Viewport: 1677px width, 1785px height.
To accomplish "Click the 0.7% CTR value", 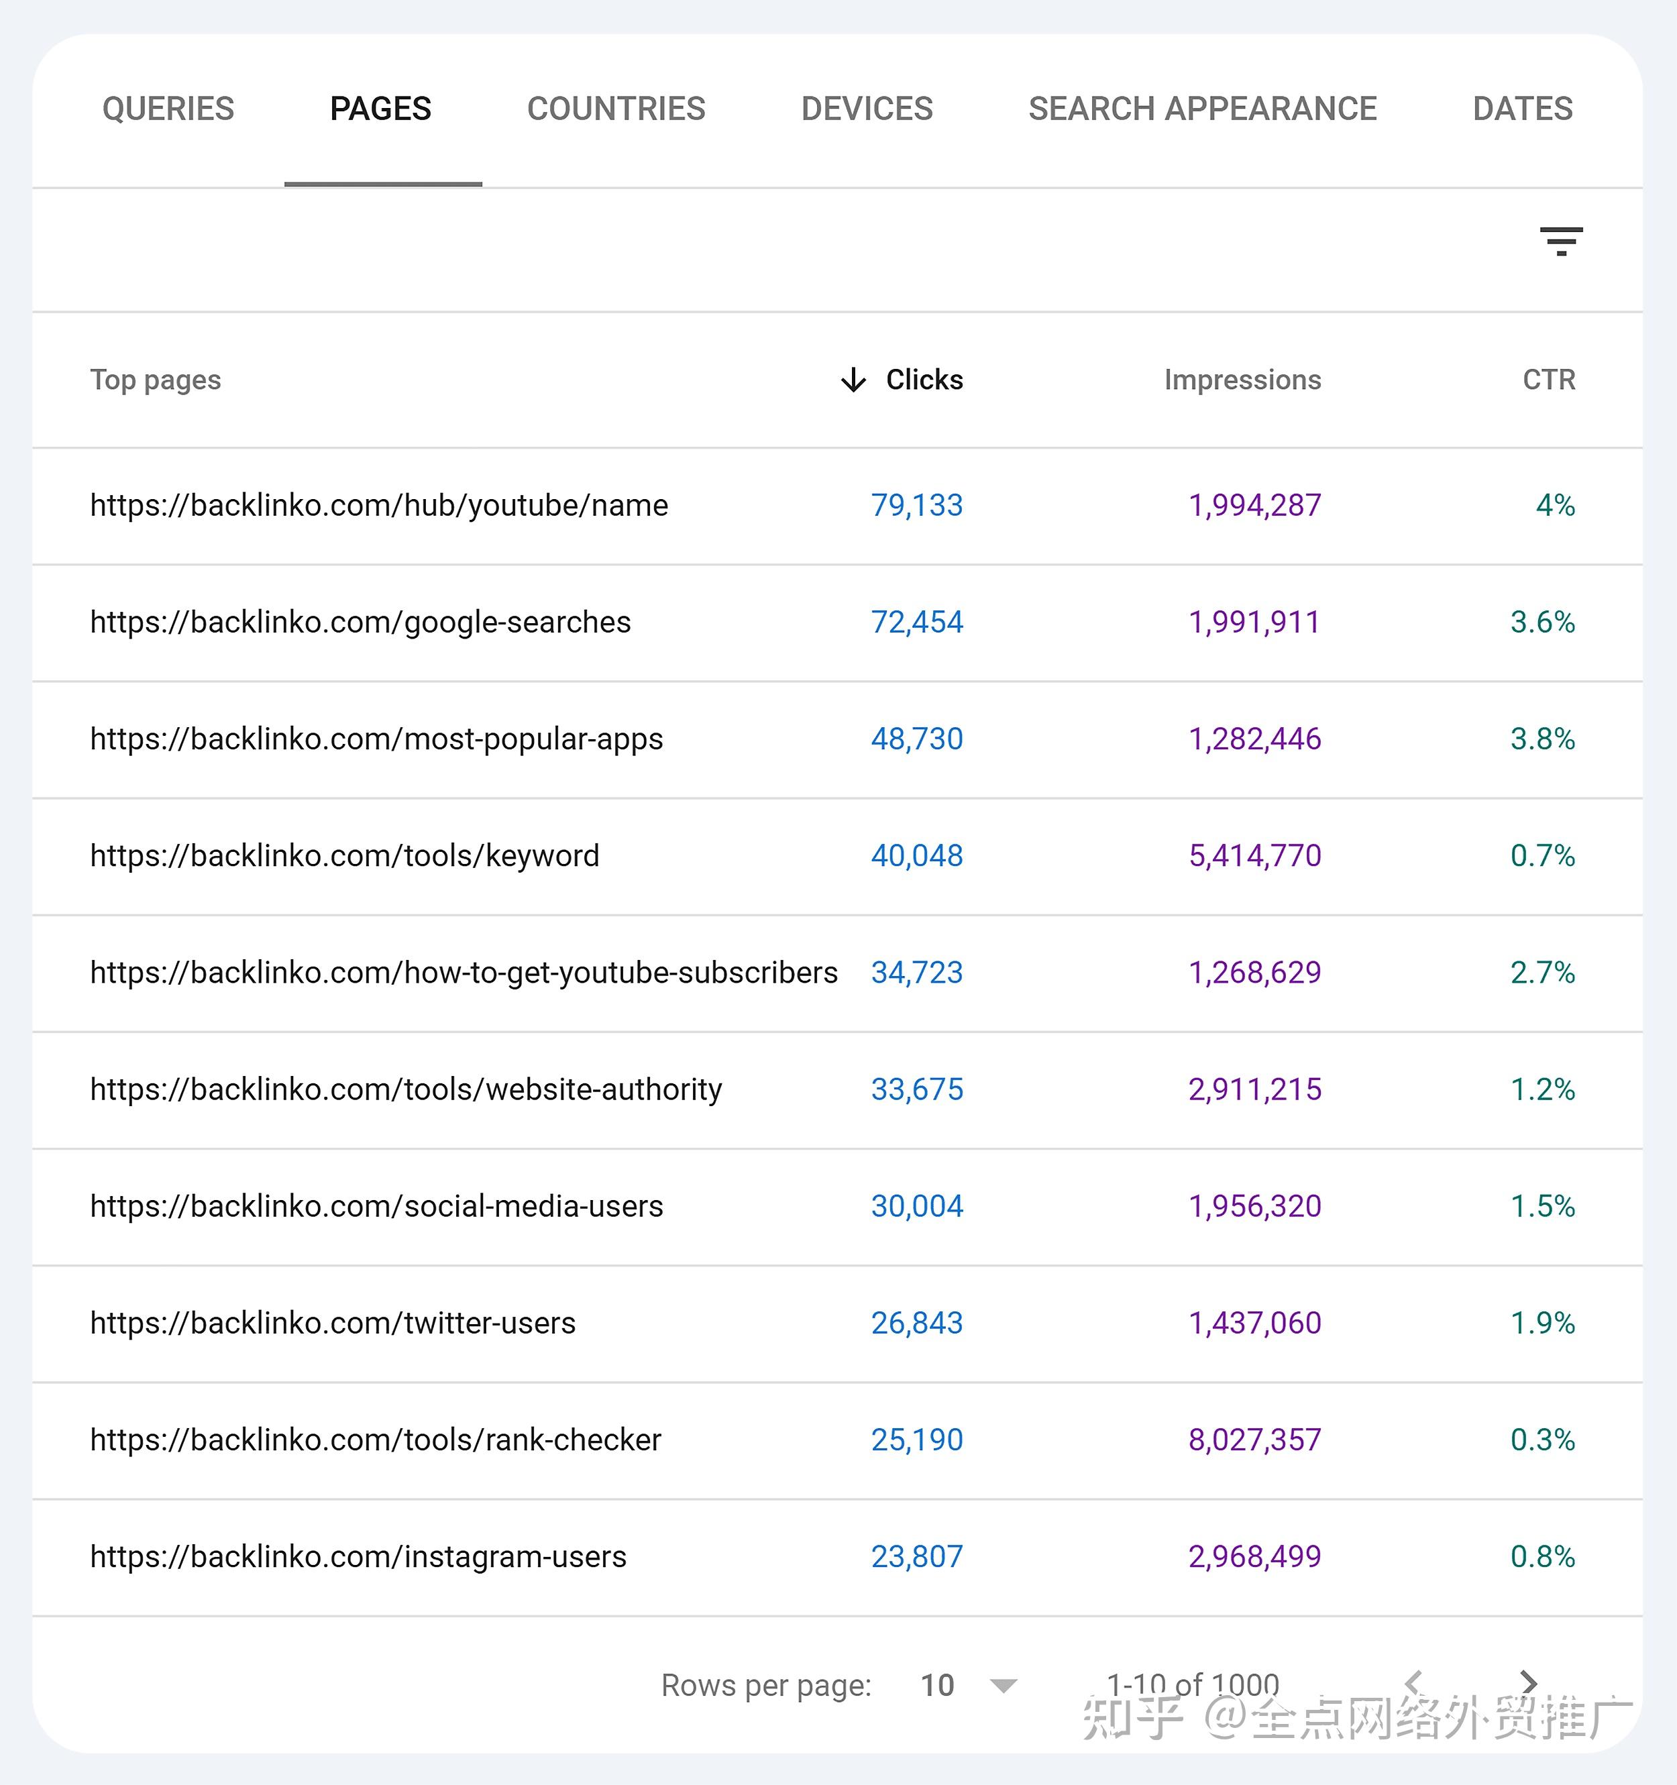I will [1542, 856].
